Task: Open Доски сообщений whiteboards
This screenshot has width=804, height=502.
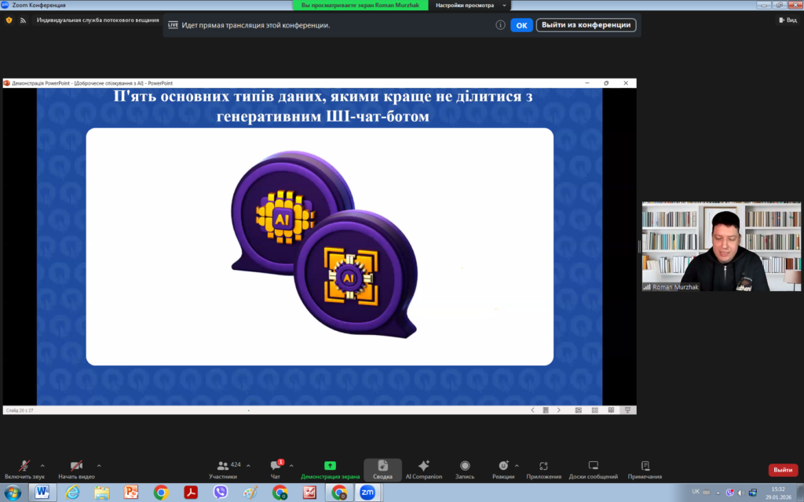Action: 594,468
